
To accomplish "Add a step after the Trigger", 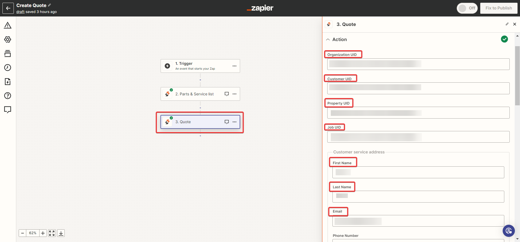I will (x=200, y=80).
